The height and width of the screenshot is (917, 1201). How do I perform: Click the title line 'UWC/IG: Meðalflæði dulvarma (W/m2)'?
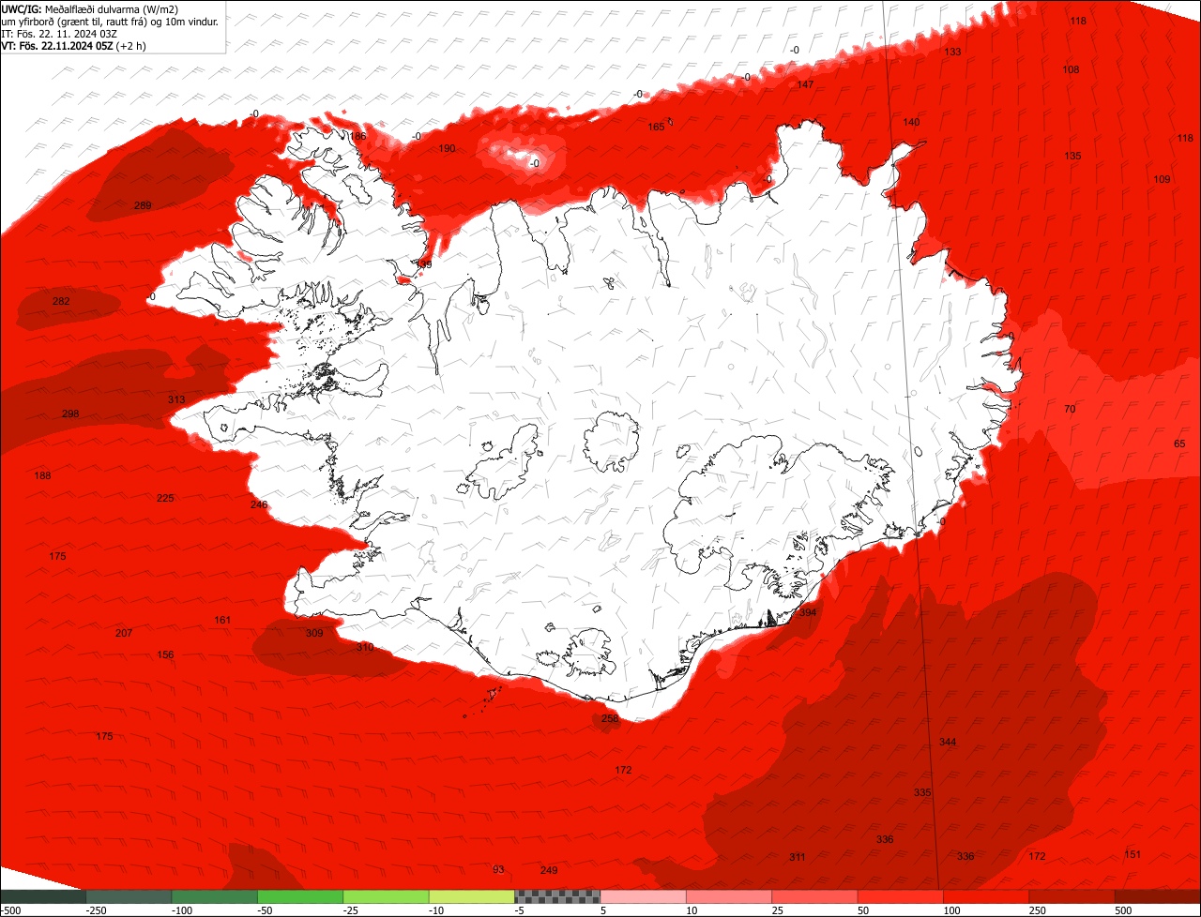click(90, 8)
